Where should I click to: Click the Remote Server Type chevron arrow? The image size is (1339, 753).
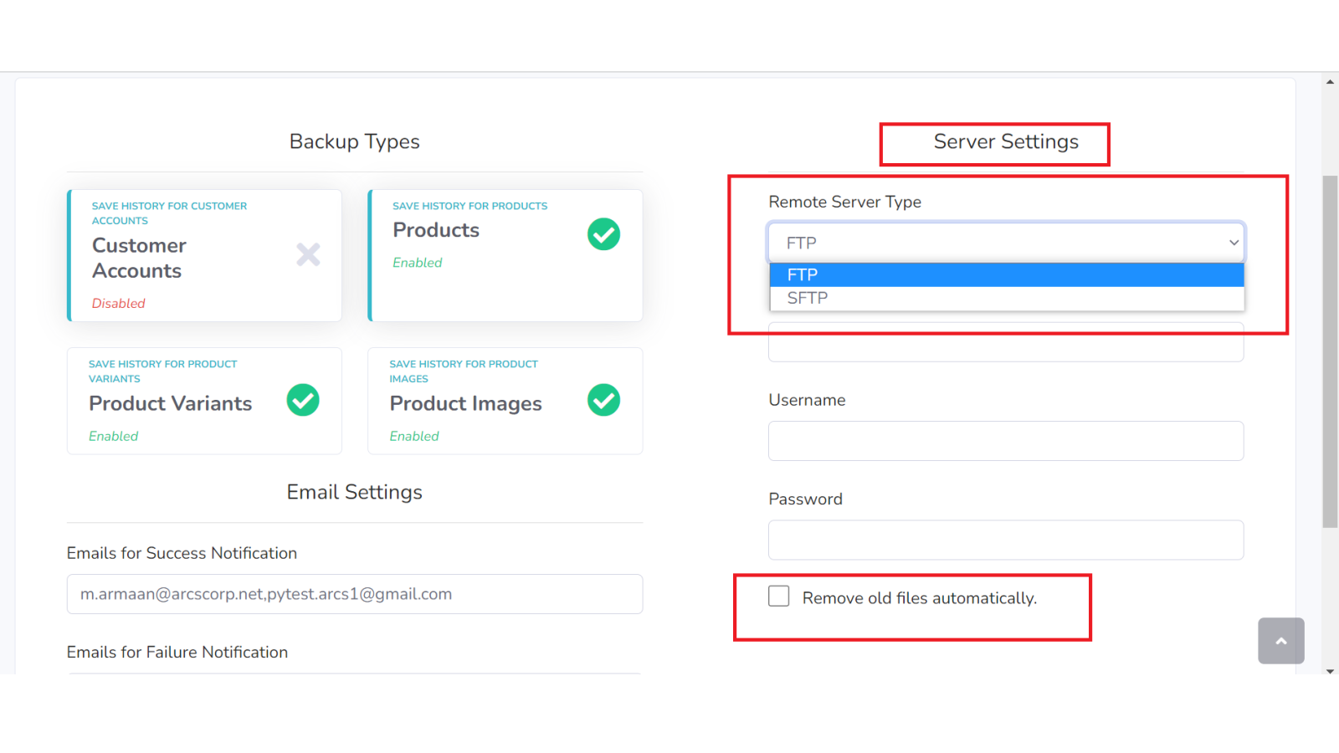tap(1234, 243)
